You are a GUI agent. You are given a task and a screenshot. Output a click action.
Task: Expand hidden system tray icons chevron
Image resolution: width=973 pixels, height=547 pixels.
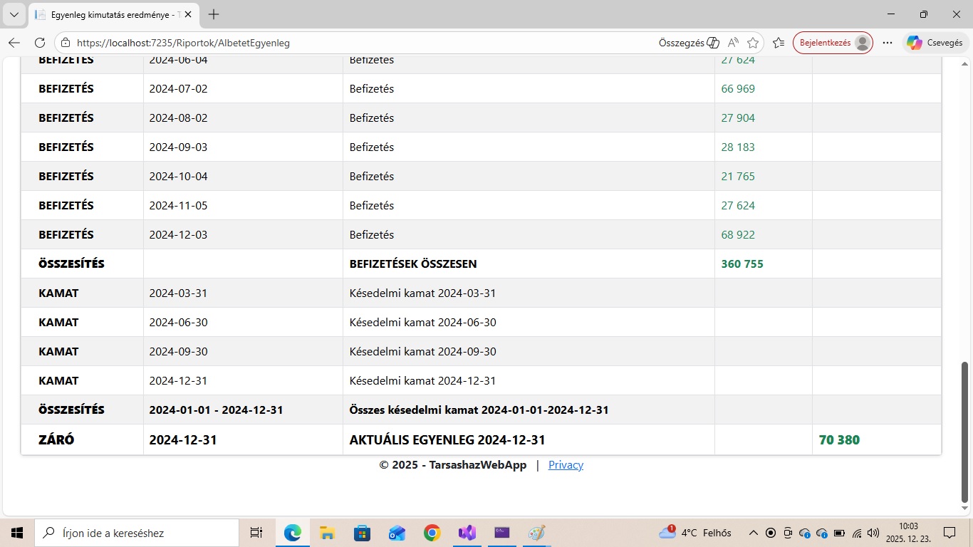pos(753,533)
